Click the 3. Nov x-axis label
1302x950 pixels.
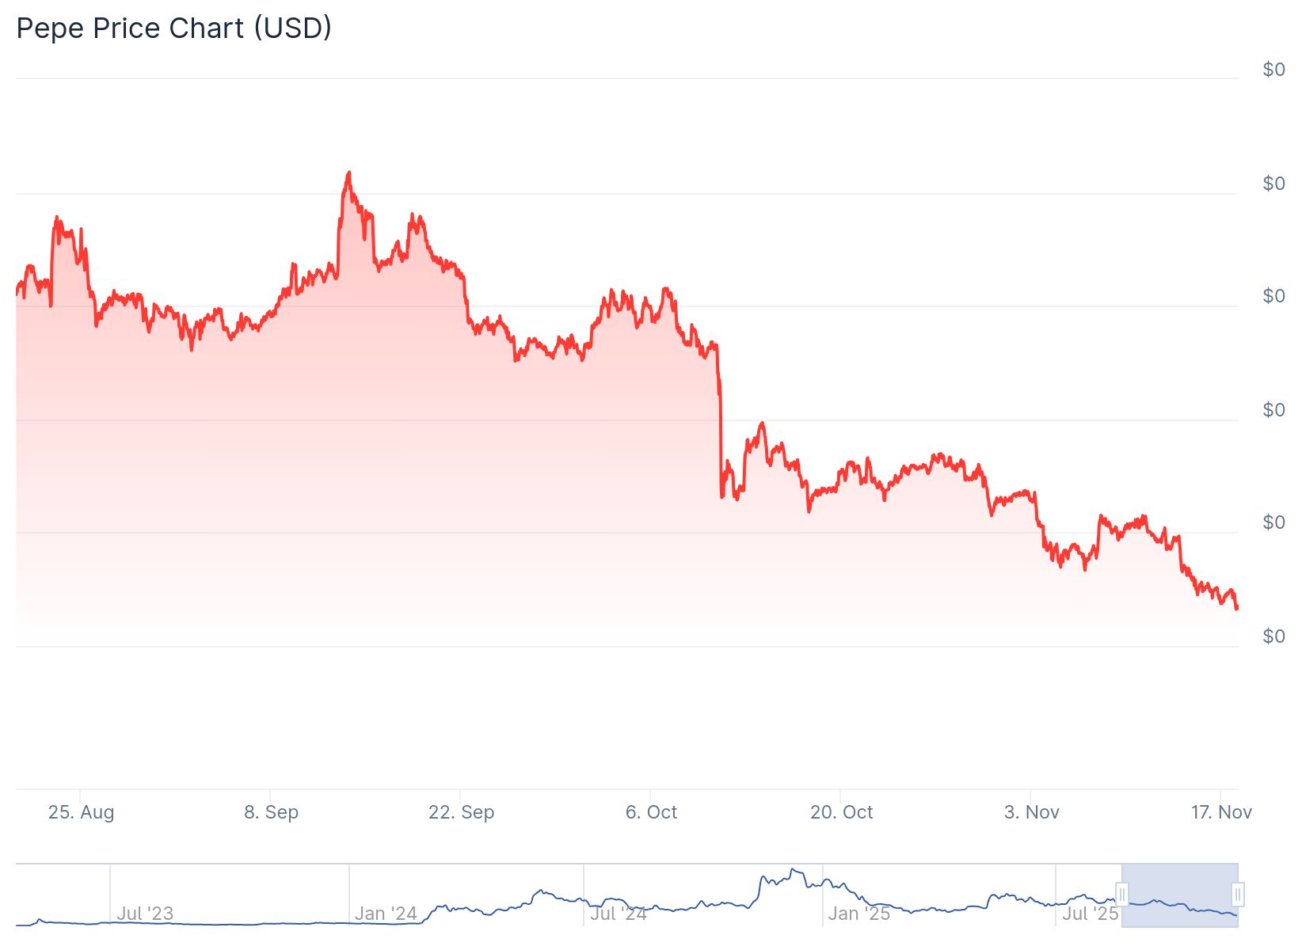coord(1031,812)
